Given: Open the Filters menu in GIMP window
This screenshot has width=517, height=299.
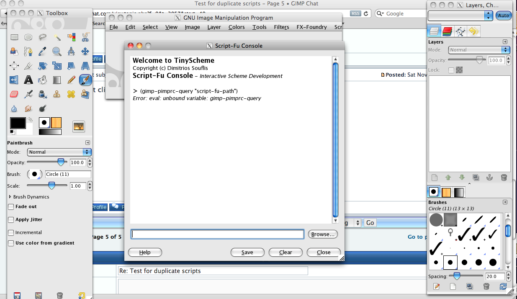Looking at the screenshot, I should 281,27.
